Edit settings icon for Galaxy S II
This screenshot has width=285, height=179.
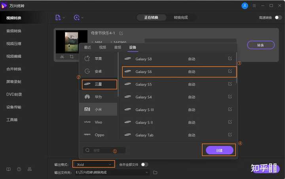click(230, 122)
